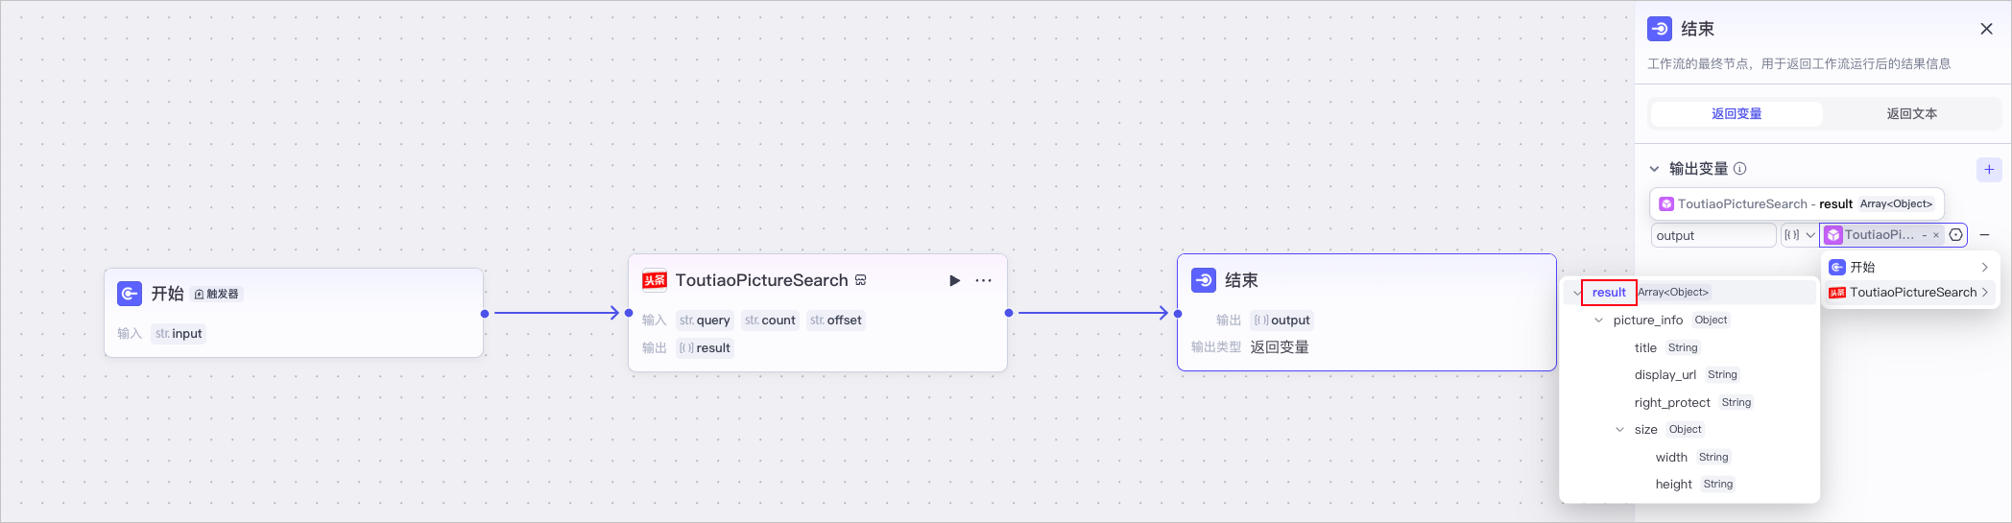Click the offset parameter on ToutiaoPictureSearch node
2012x523 pixels.
pos(836,321)
